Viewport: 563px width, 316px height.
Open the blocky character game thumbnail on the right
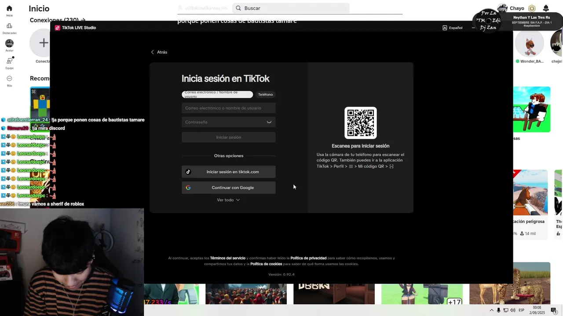[x=532, y=109]
